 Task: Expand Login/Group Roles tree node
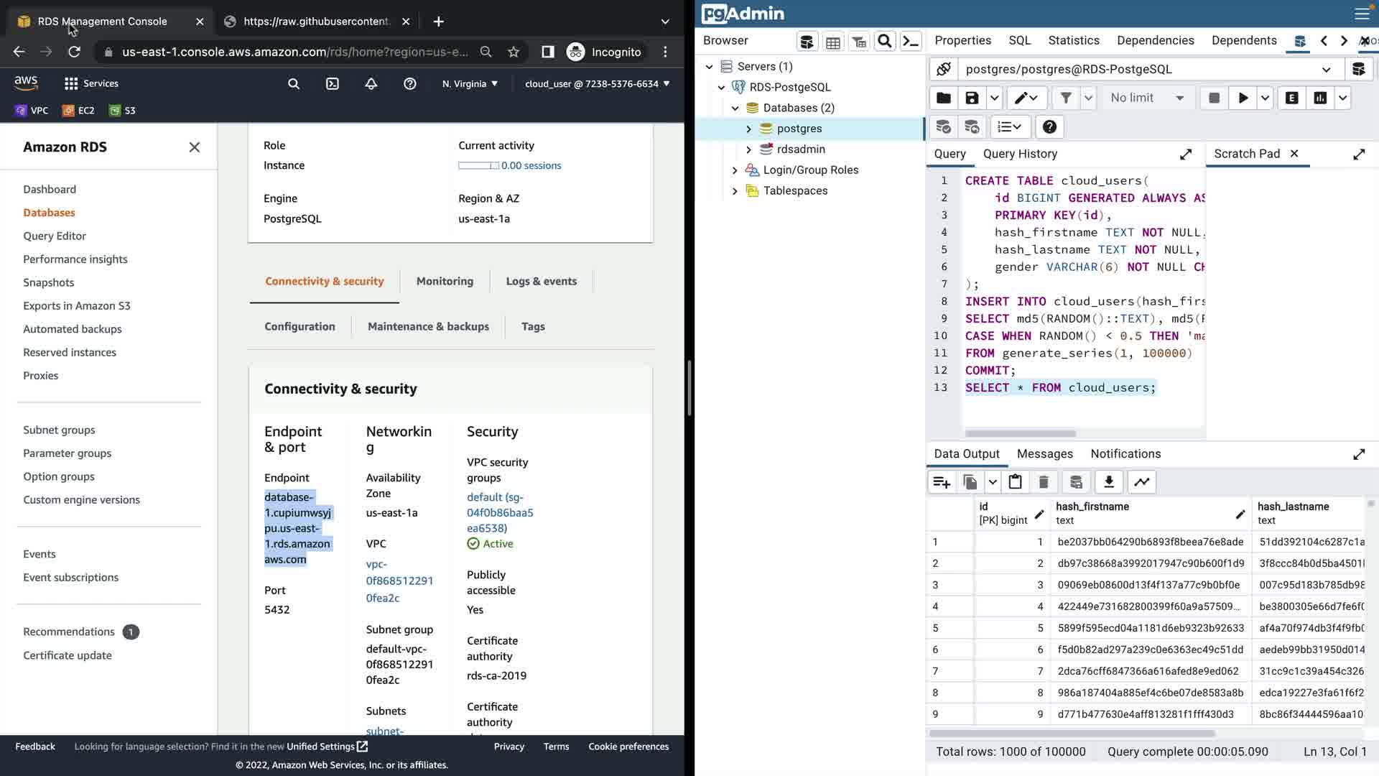coord(735,170)
